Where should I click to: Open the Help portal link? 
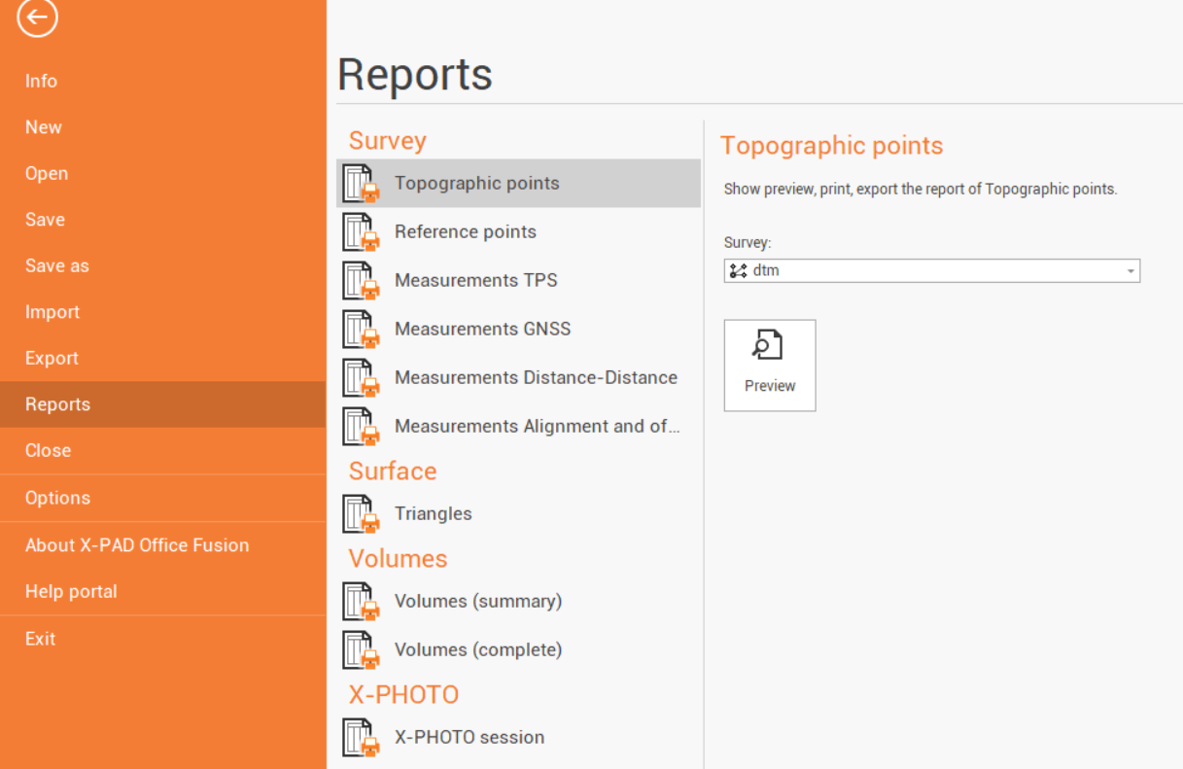pyautogui.click(x=71, y=591)
